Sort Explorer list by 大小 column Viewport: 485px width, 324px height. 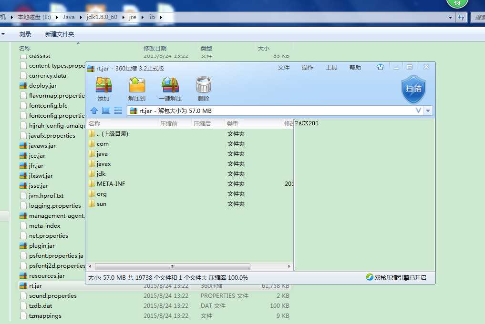264,48
